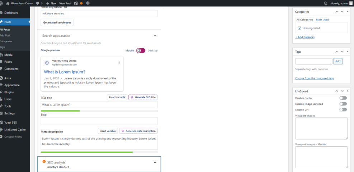Open the comments bubble in admin bar
This screenshot has width=354, height=172.
click(39, 3)
